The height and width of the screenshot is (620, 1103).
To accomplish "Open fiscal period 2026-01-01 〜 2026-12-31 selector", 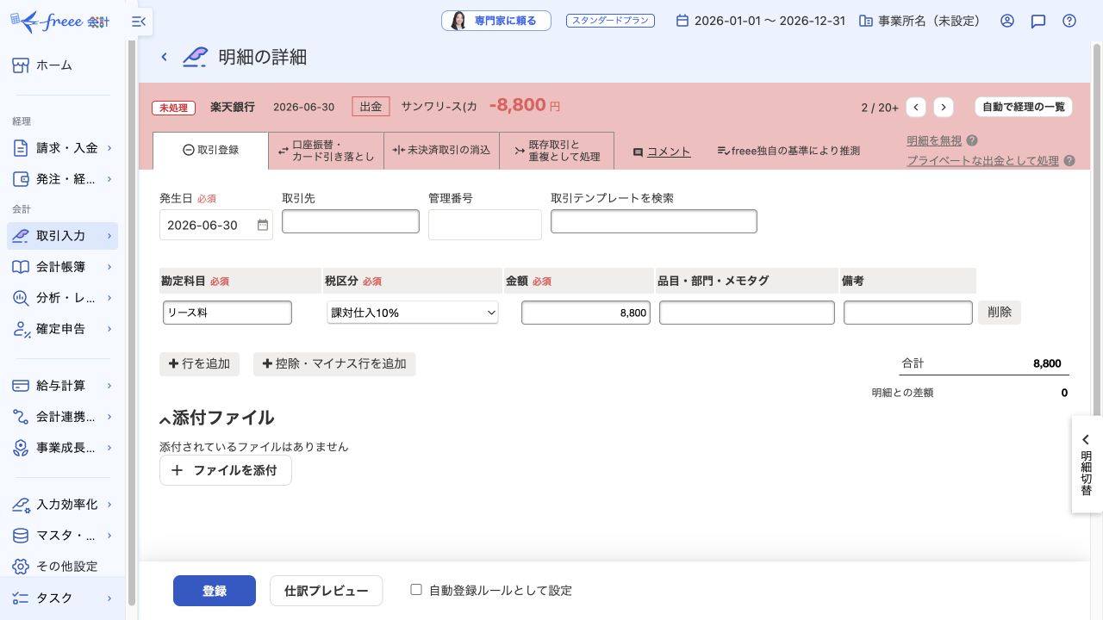I will pyautogui.click(x=760, y=21).
